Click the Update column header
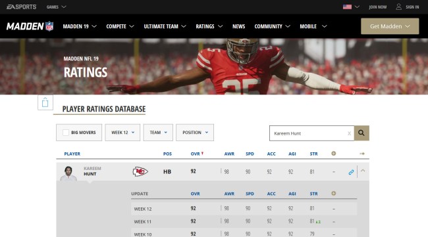428x237 pixels. click(x=140, y=194)
